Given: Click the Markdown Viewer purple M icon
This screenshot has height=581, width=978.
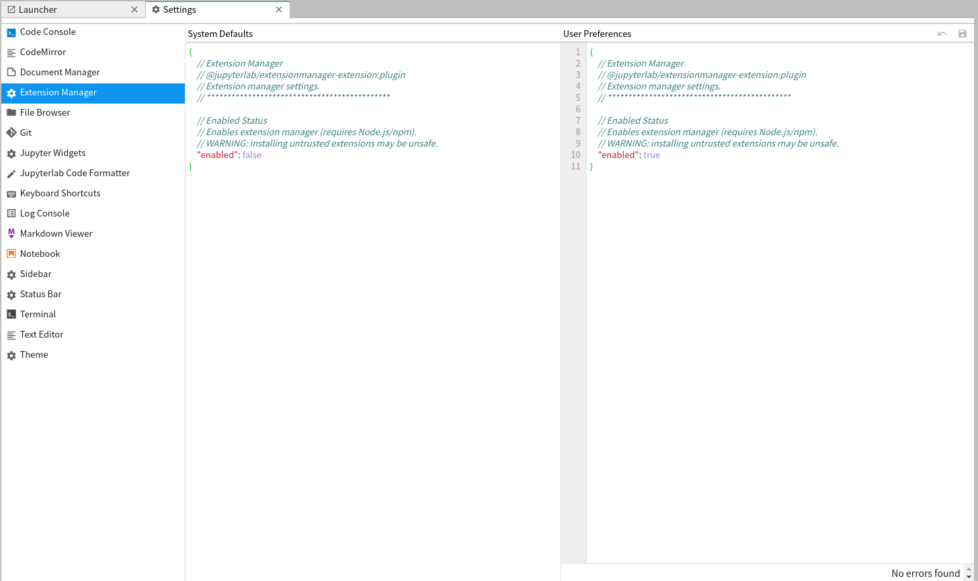Looking at the screenshot, I should pyautogui.click(x=11, y=234).
